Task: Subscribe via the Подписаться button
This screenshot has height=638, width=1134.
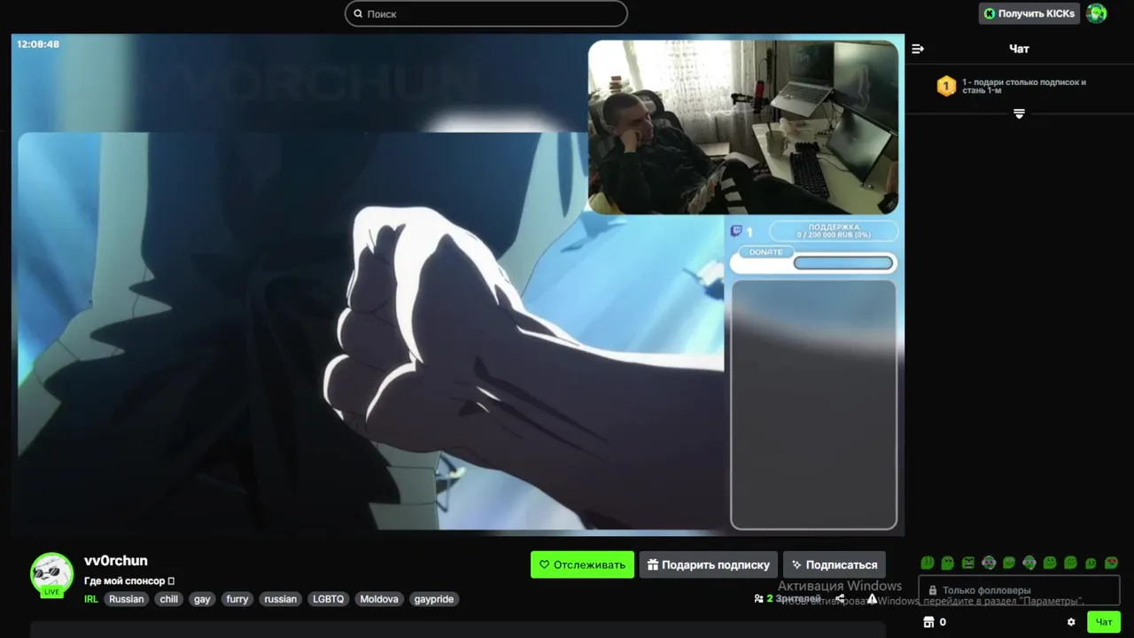Action: pos(834,564)
